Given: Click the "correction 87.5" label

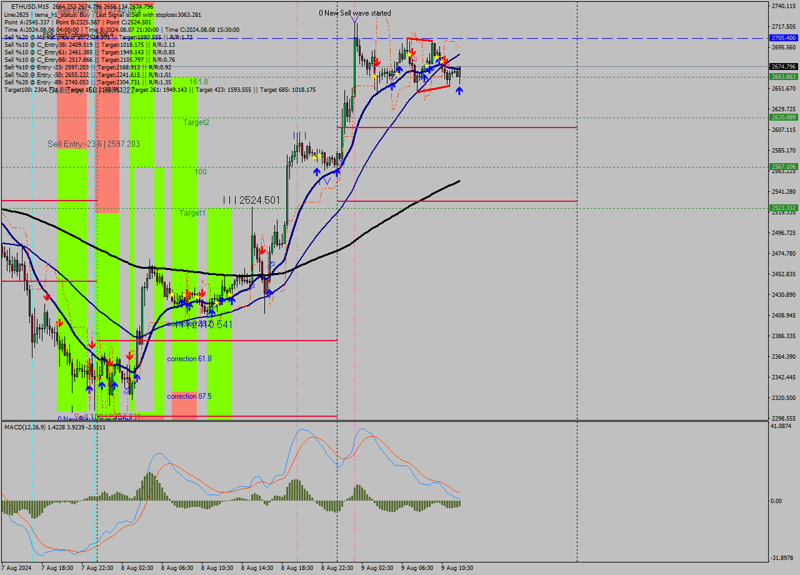Looking at the screenshot, I should (188, 396).
